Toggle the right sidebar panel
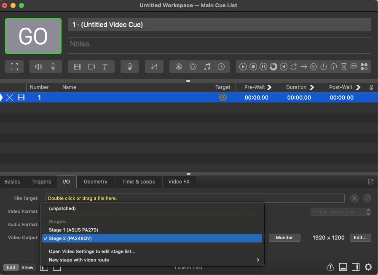378x275 pixels. pos(355,267)
